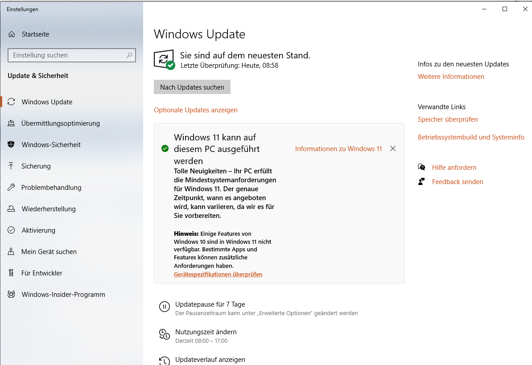
Task: Click the green checkmark in Windows 11 card
Action: coord(165,148)
